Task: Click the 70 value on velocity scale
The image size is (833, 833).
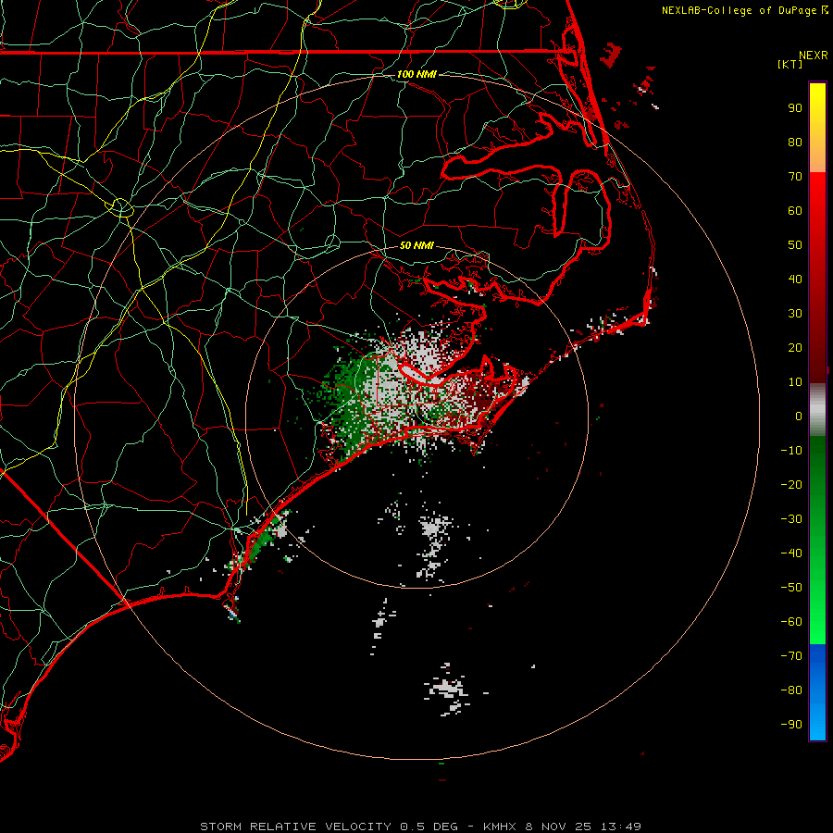Action: click(x=795, y=177)
